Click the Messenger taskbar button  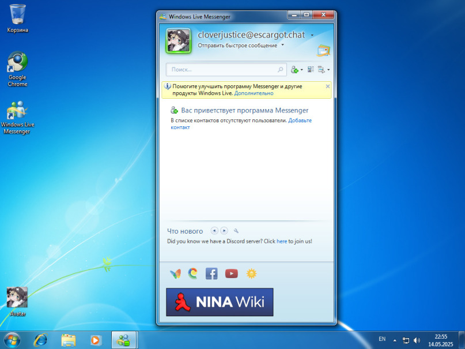coord(124,340)
